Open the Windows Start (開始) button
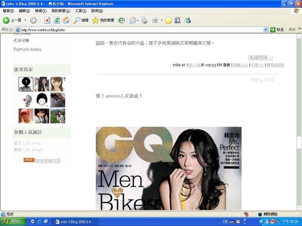Screen dimensions: 302x226 tap(13, 221)
